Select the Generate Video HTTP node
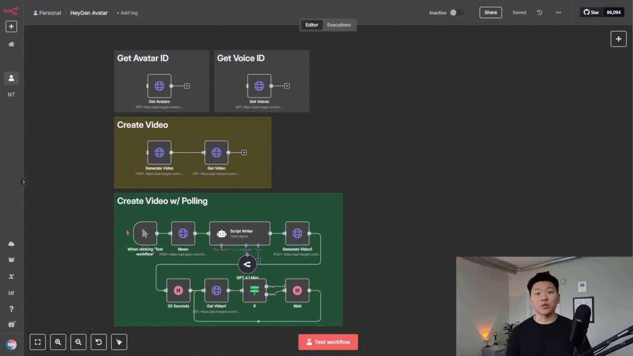This screenshot has height=356, width=633. (159, 153)
